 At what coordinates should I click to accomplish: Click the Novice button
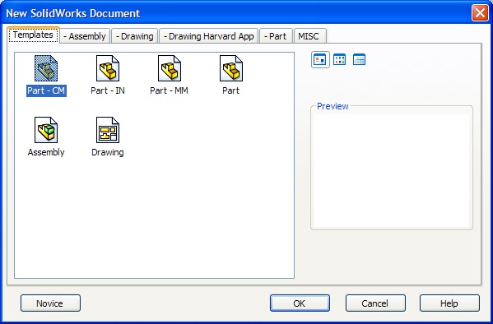tap(51, 303)
